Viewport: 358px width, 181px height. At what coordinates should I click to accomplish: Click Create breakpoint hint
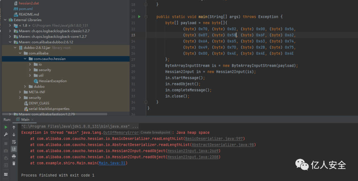[x=155, y=133]
